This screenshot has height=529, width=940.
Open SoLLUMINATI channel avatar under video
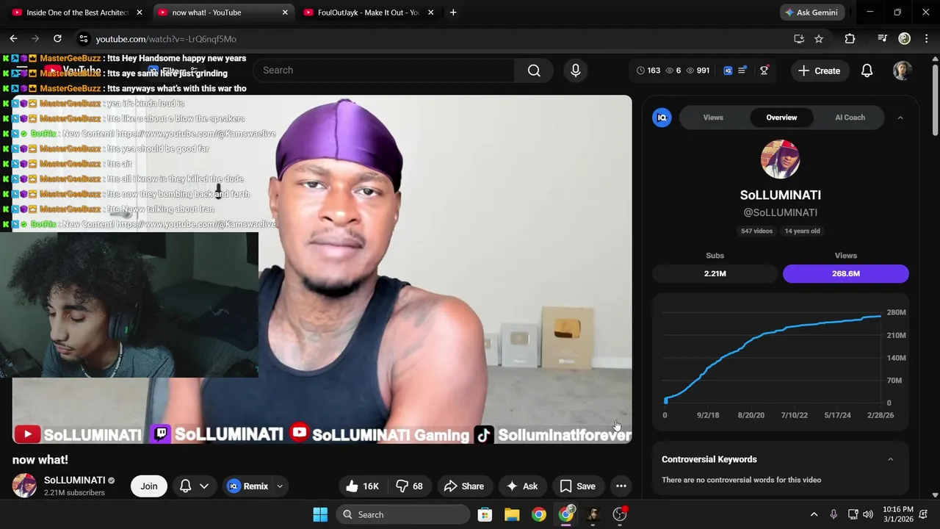click(24, 486)
